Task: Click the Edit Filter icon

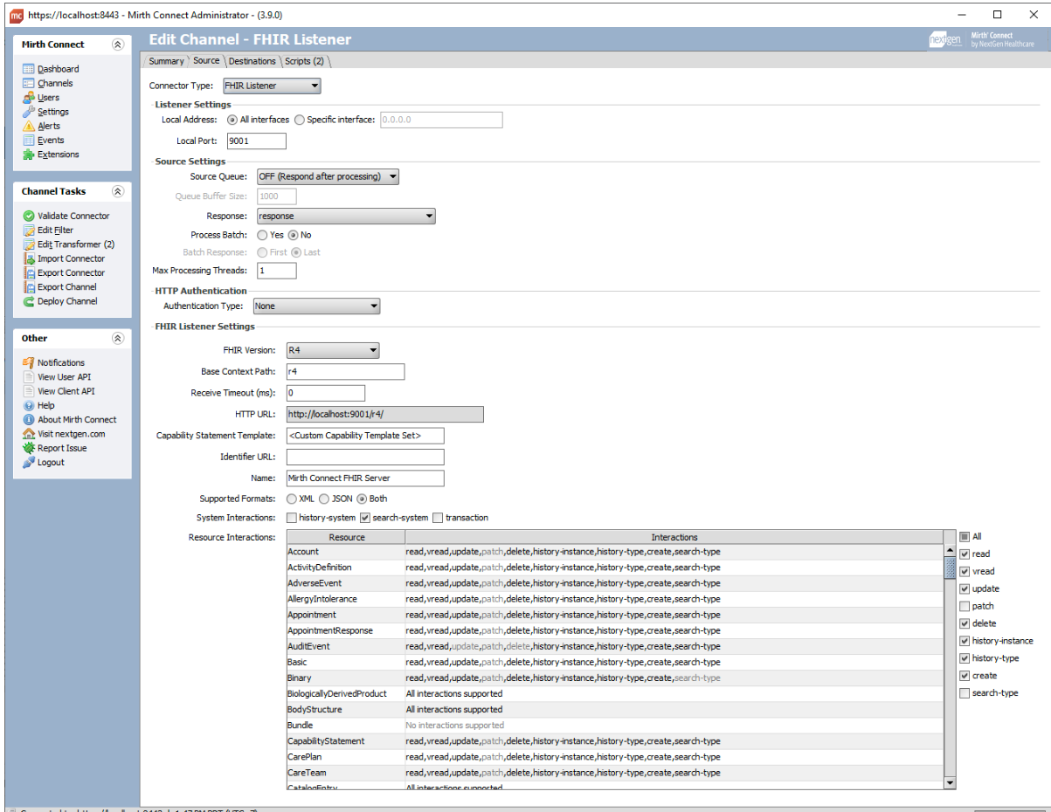Action: click(x=29, y=231)
